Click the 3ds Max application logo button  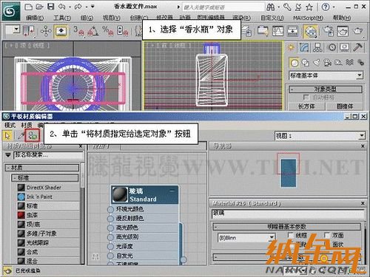point(11,11)
